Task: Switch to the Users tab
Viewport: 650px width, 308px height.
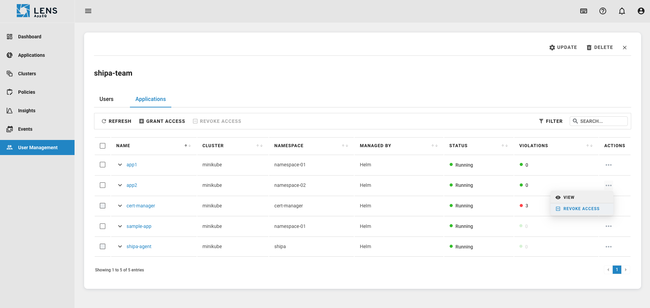Action: (x=106, y=99)
